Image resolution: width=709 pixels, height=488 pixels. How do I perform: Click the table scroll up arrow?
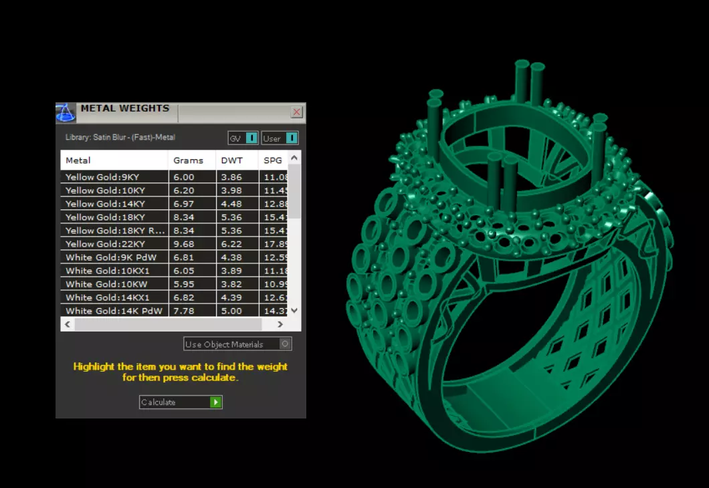pyautogui.click(x=294, y=158)
